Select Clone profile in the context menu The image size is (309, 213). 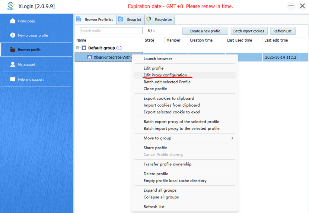click(155, 89)
